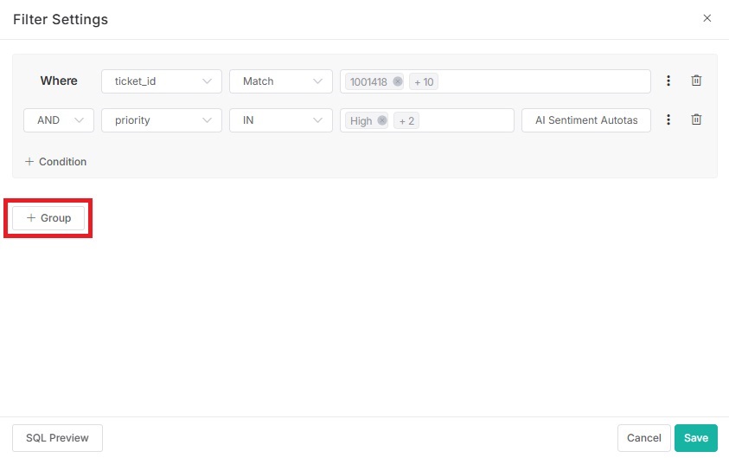
Task: Expand the Match operator dropdown
Action: 280,81
